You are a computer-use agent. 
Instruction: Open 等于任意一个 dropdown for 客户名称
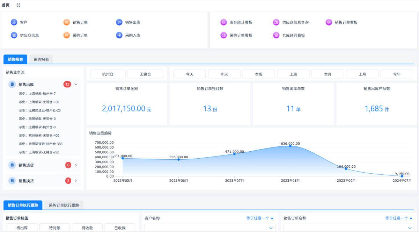click(x=260, y=218)
